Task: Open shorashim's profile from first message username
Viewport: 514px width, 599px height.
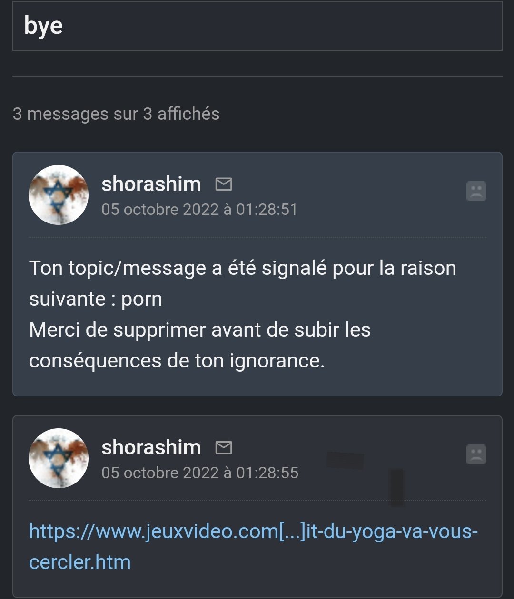Action: click(x=151, y=184)
